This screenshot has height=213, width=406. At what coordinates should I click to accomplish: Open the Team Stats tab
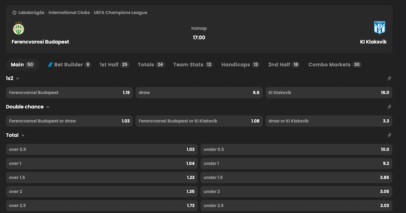193,65
